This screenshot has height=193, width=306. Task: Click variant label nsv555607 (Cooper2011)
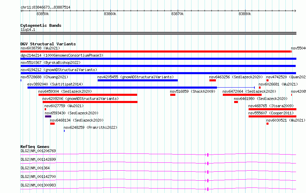(271, 113)
